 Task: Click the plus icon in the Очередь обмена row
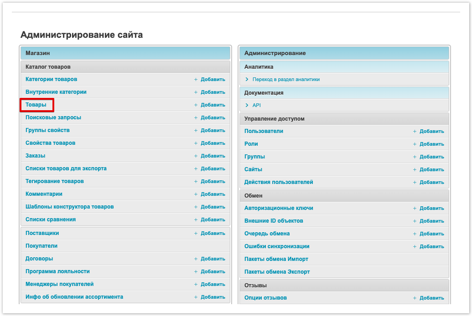click(x=415, y=234)
